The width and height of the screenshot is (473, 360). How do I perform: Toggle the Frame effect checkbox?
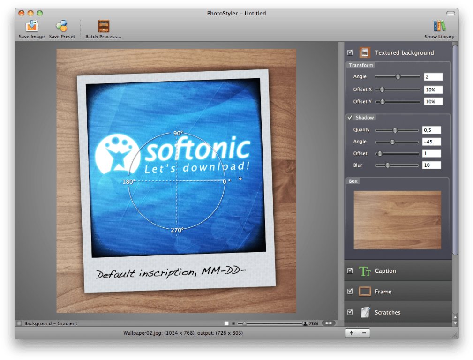350,291
